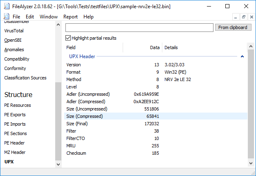Viewport: 256px width, 176px height.
Task: Open MZ Header in sidebar
Action: pos(15,152)
